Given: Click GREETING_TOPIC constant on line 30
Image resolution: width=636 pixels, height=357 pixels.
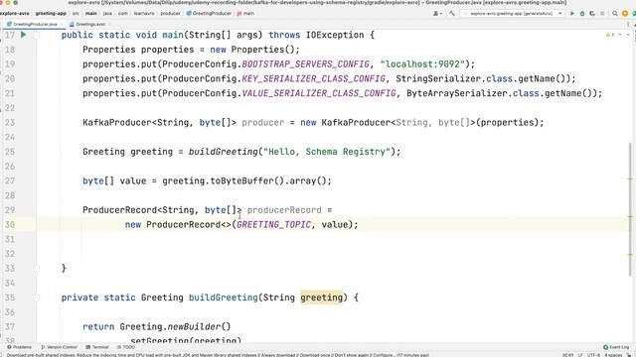Looking at the screenshot, I should pyautogui.click(x=274, y=224).
